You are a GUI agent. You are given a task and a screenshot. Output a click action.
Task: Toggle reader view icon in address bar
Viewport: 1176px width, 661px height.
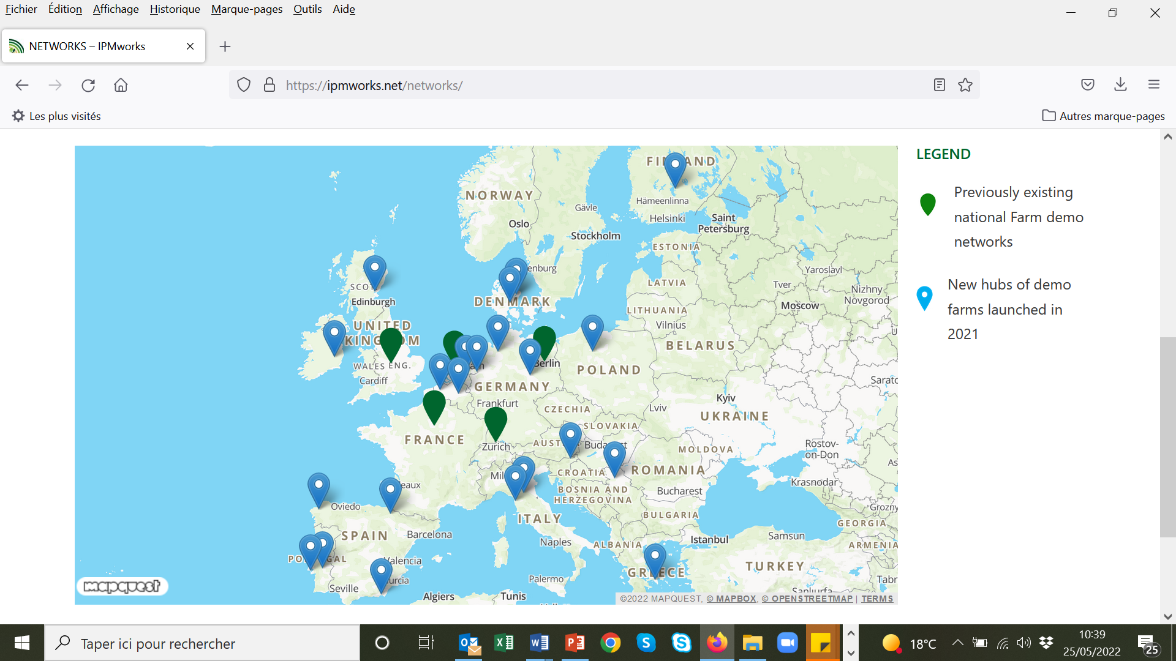click(x=940, y=85)
